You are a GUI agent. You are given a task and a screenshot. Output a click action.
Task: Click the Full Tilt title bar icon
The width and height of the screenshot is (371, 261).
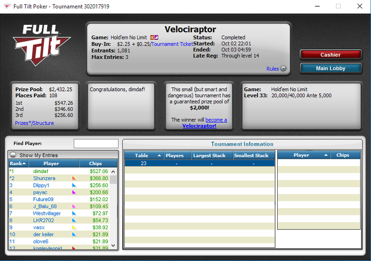coord(7,6)
